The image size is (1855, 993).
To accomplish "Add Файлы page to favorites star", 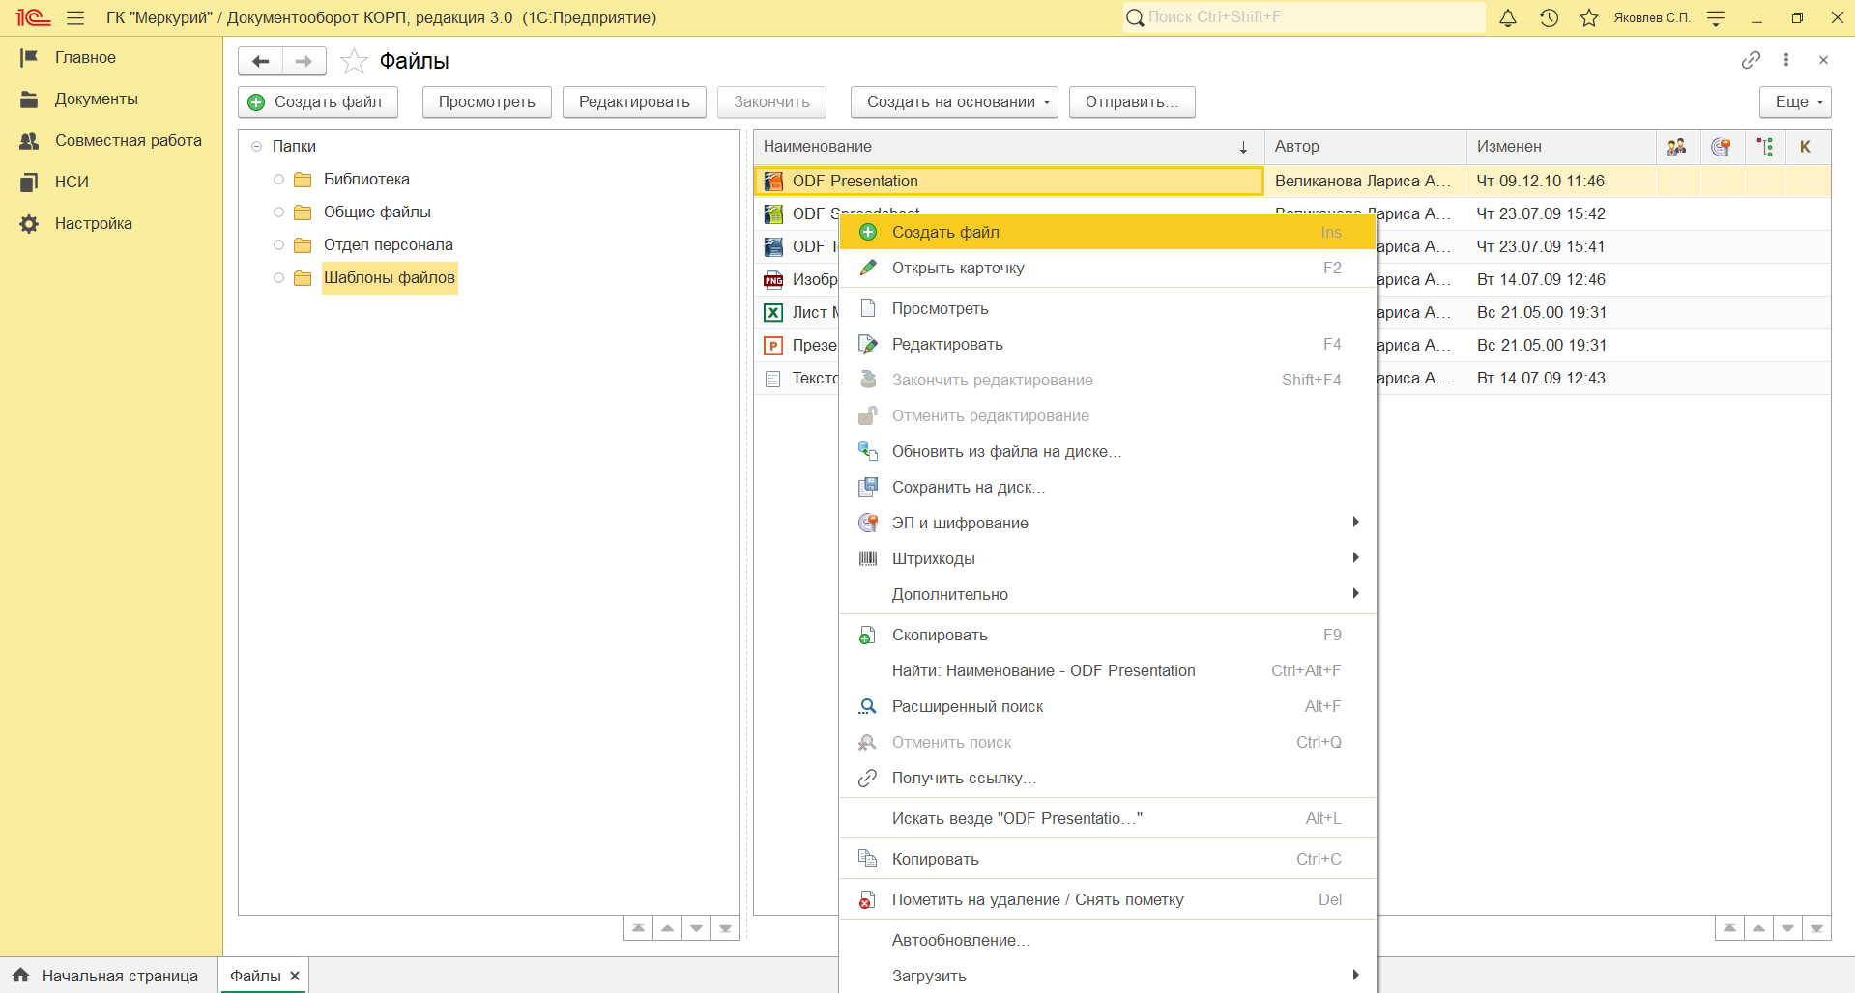I will 355,61.
